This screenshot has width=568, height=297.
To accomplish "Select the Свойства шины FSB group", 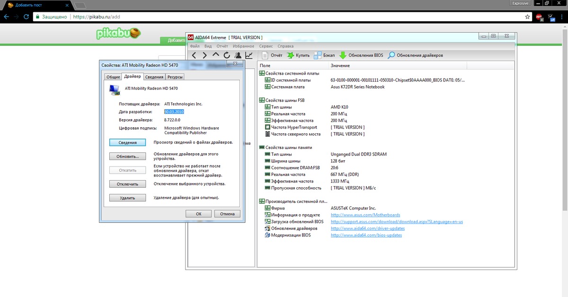I will tap(282, 100).
